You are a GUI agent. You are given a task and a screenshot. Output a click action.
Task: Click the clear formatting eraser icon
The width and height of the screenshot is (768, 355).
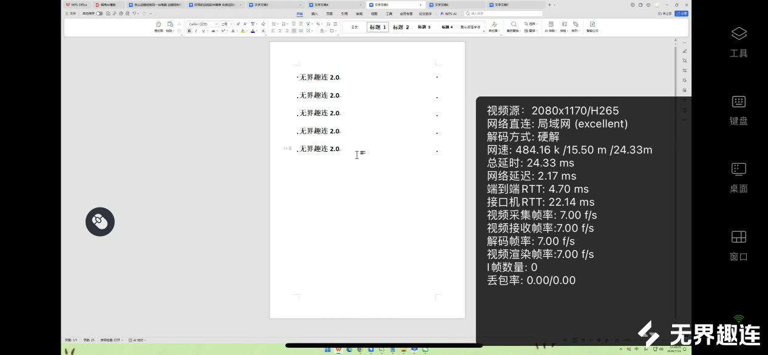point(263,24)
